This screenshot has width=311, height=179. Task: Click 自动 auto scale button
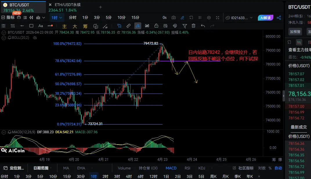(278, 168)
